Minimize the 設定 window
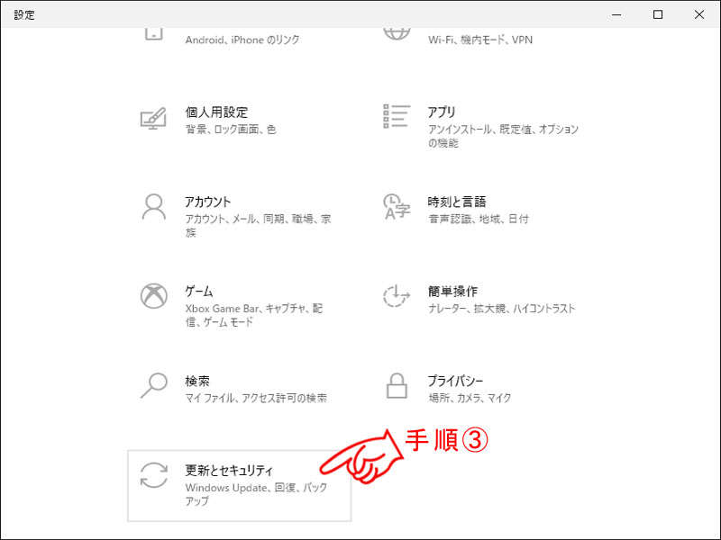The width and height of the screenshot is (721, 540). click(616, 14)
